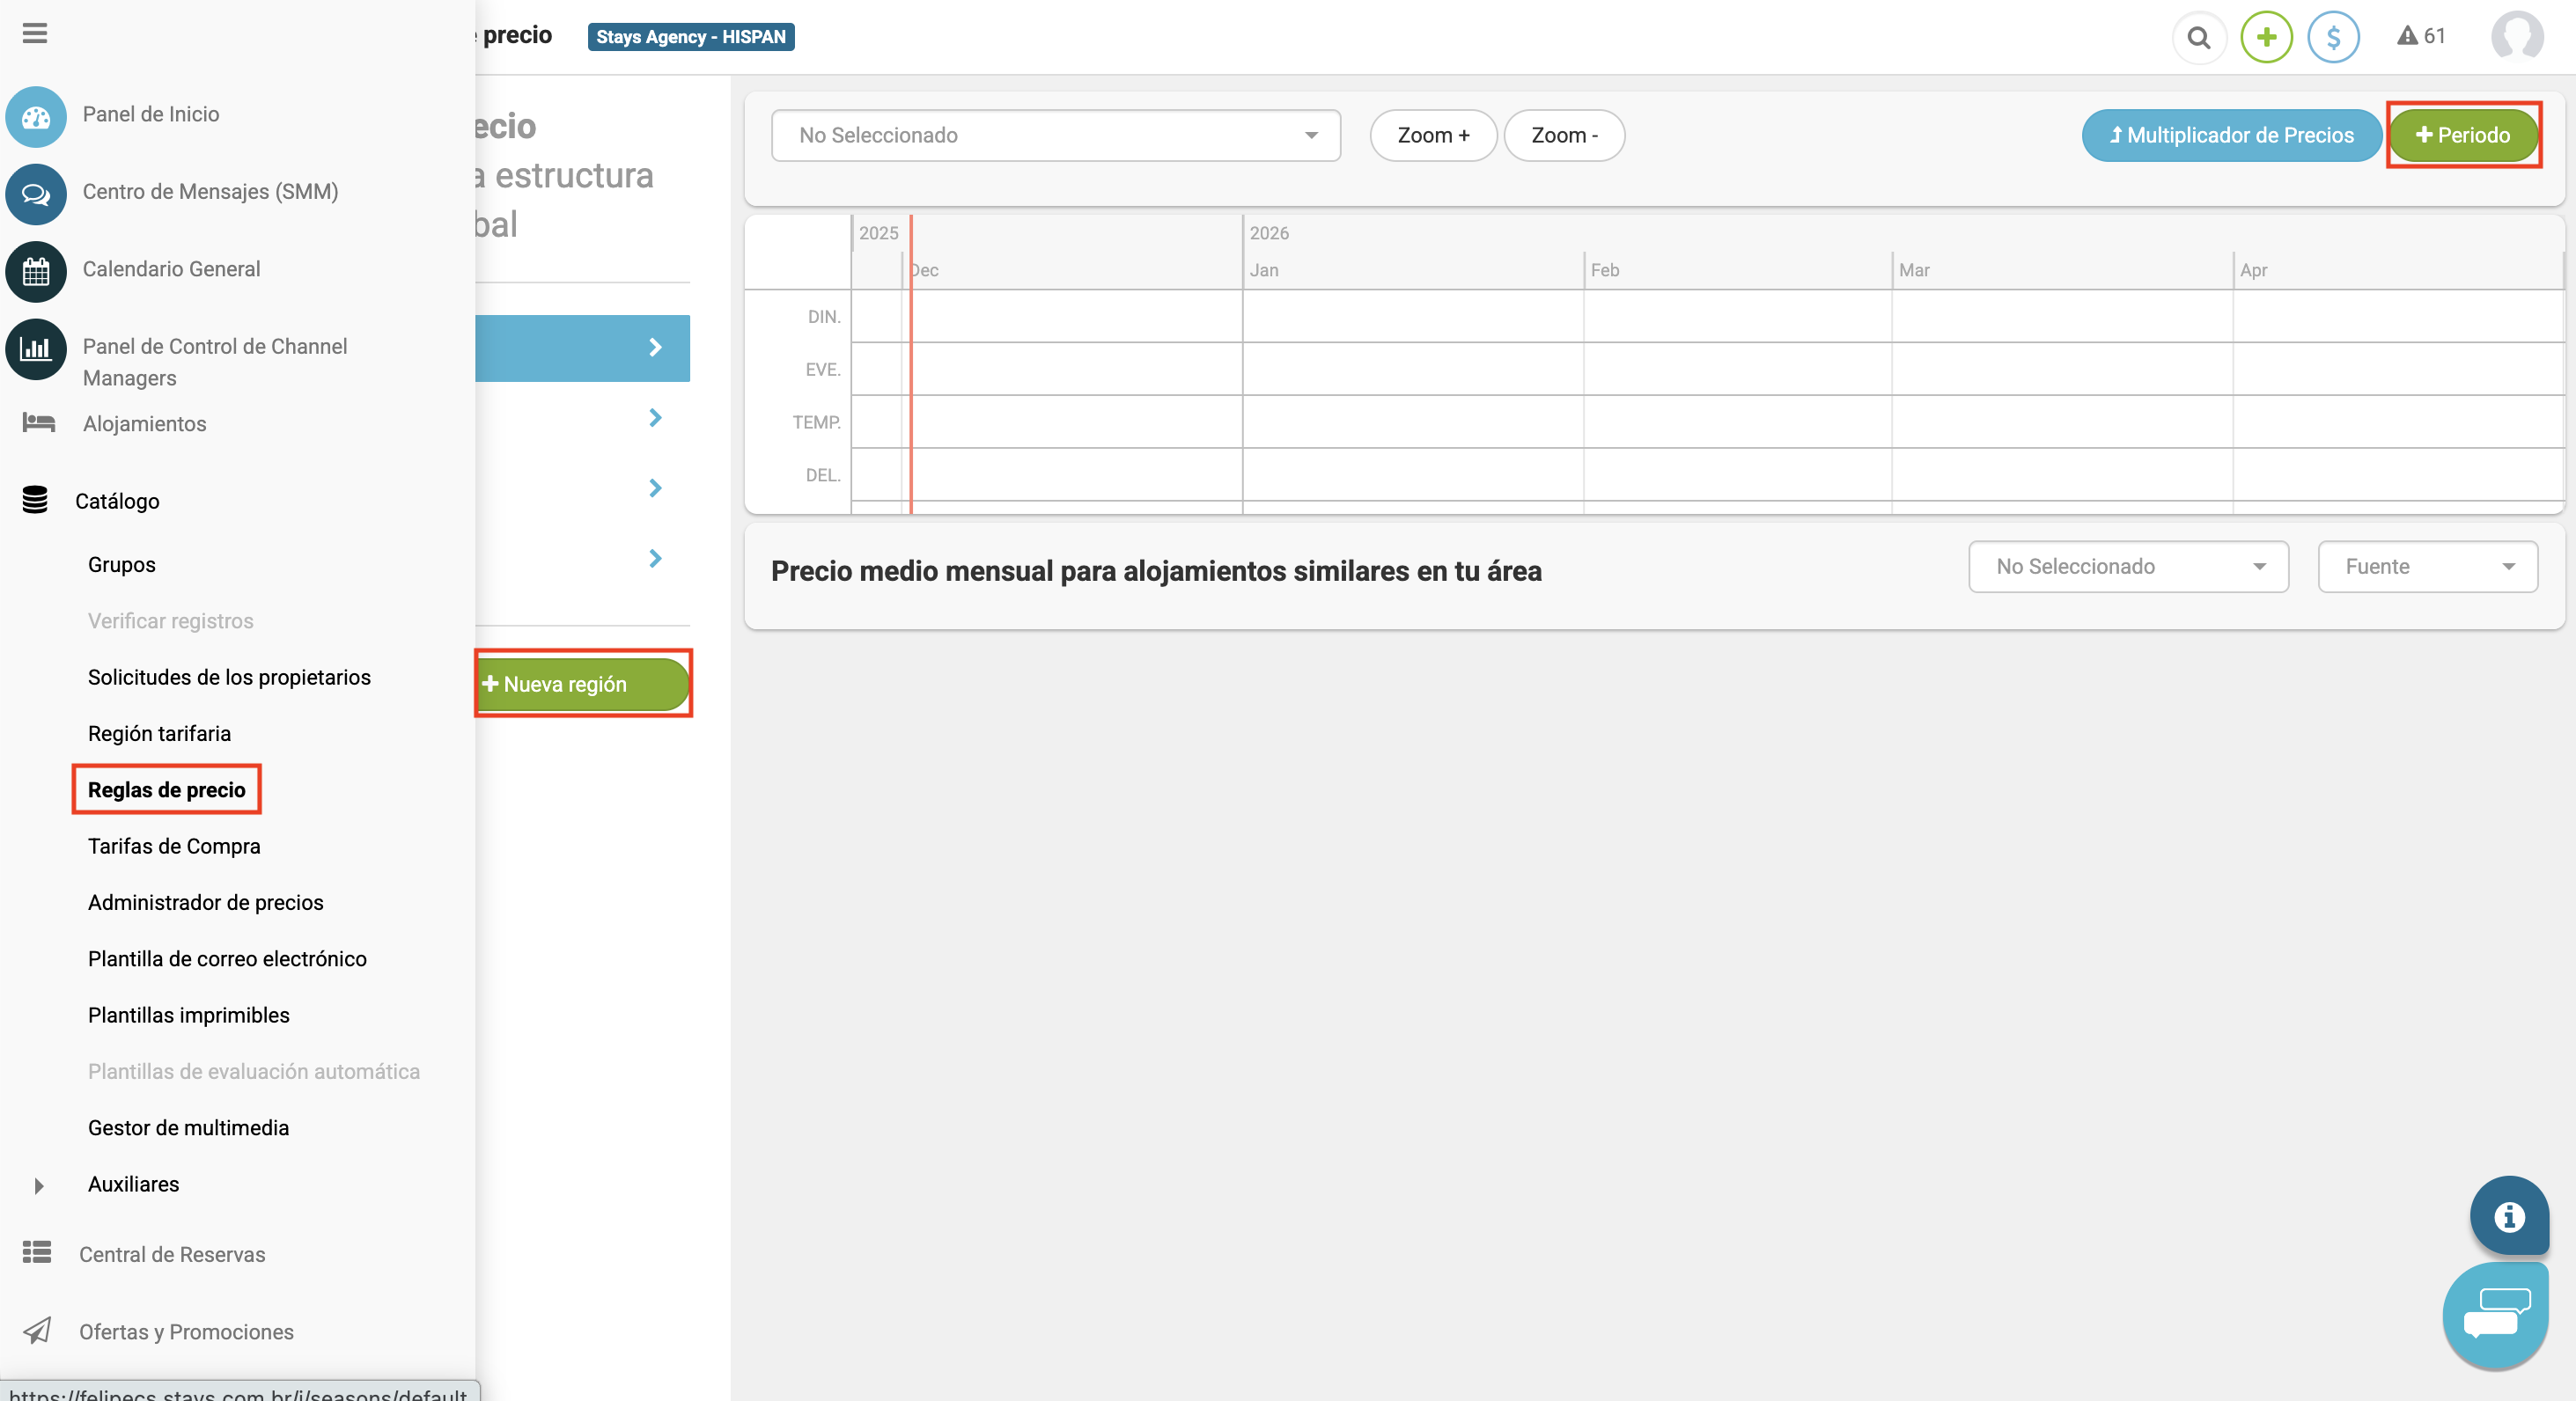This screenshot has width=2576, height=1401.
Task: Open the live chat widget
Action: (2496, 1314)
